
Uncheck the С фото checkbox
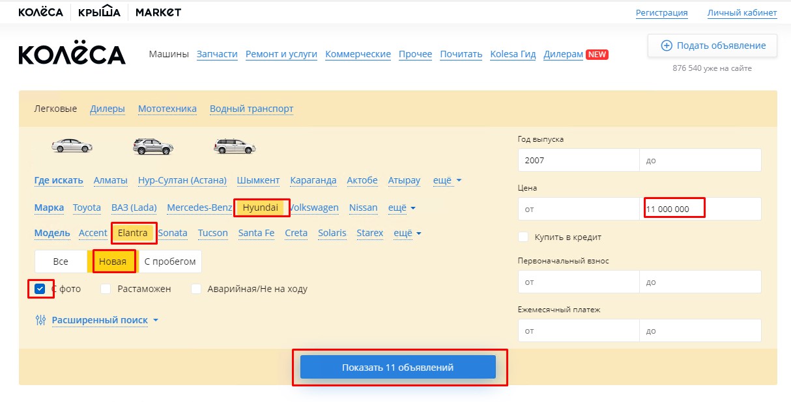point(40,289)
